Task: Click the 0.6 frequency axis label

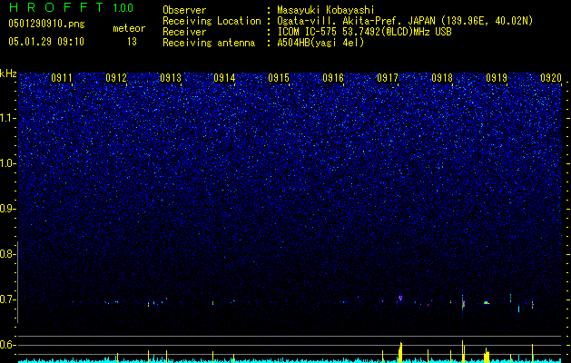Action: coord(6,345)
